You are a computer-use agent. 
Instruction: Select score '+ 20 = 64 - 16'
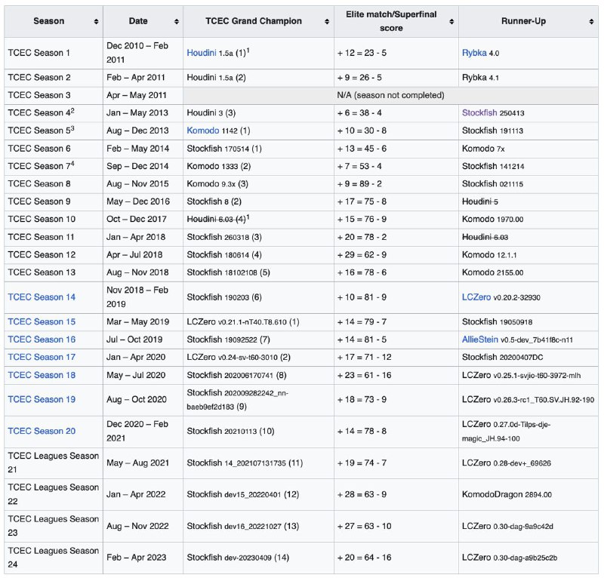(x=364, y=557)
